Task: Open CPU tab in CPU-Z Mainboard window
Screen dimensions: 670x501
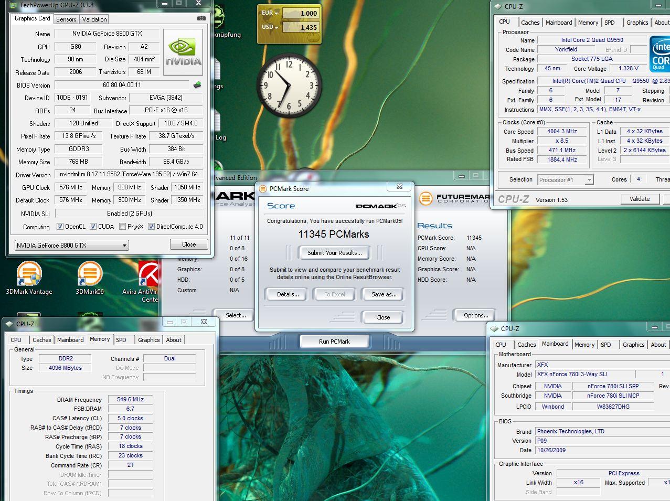Action: point(501,345)
